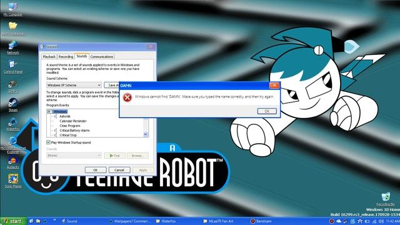Viewport: 400px width, 225px height.
Task: Select the Sounds tab in Sound dialog
Action: 82,56
